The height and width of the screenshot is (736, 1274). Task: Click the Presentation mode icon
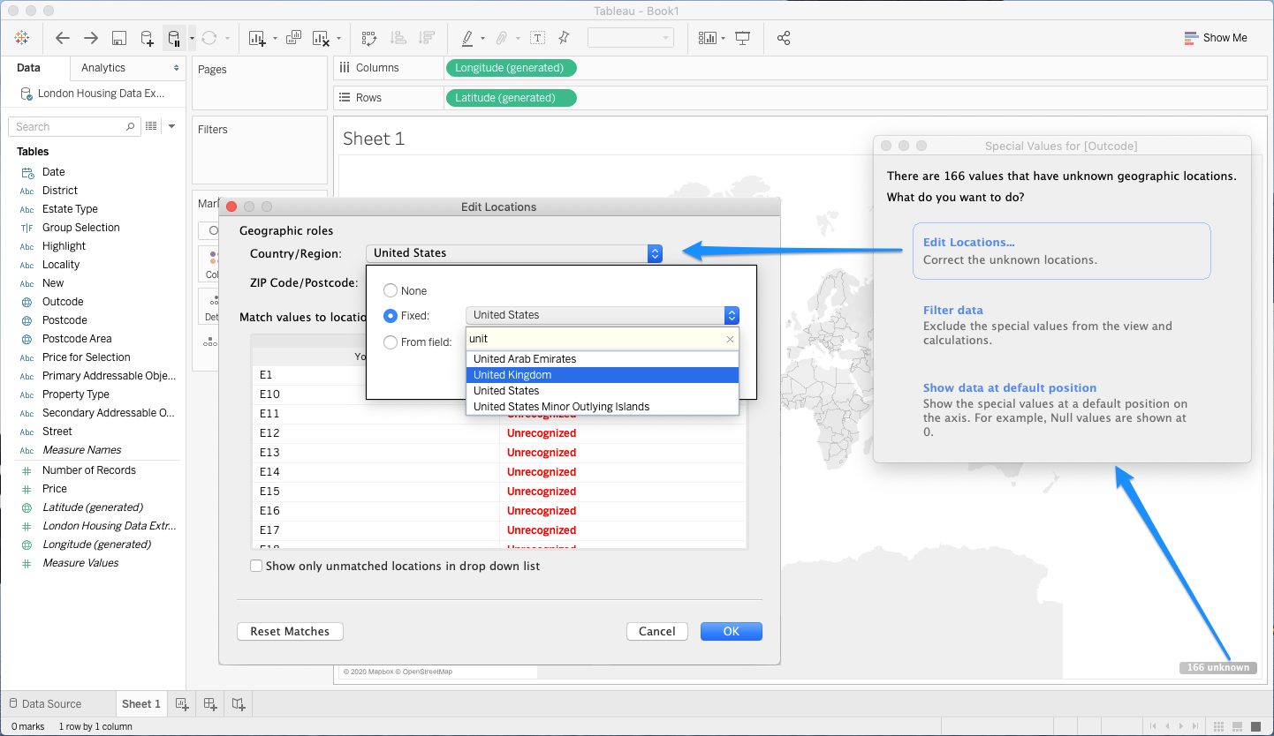(743, 38)
